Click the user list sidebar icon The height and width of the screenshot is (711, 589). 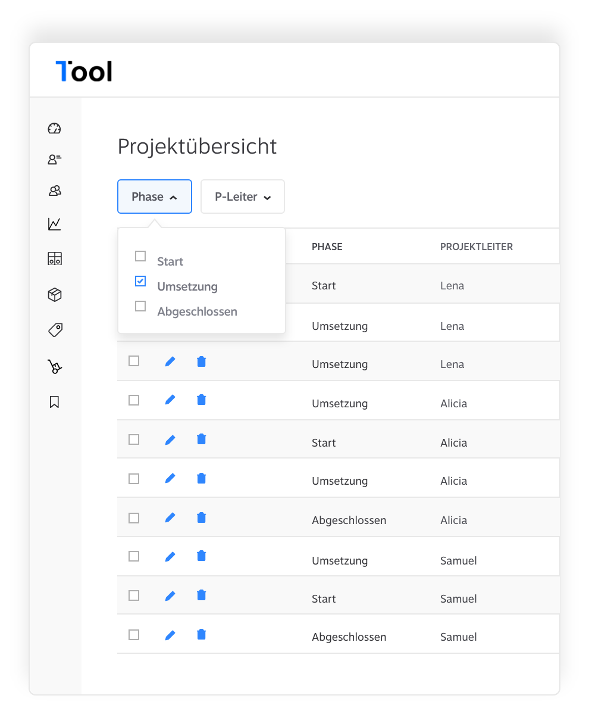[55, 160]
